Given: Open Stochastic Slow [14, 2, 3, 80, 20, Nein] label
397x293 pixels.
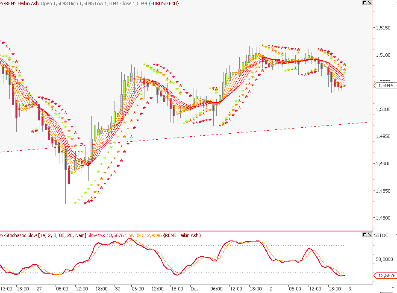Looking at the screenshot, I should tap(46, 235).
